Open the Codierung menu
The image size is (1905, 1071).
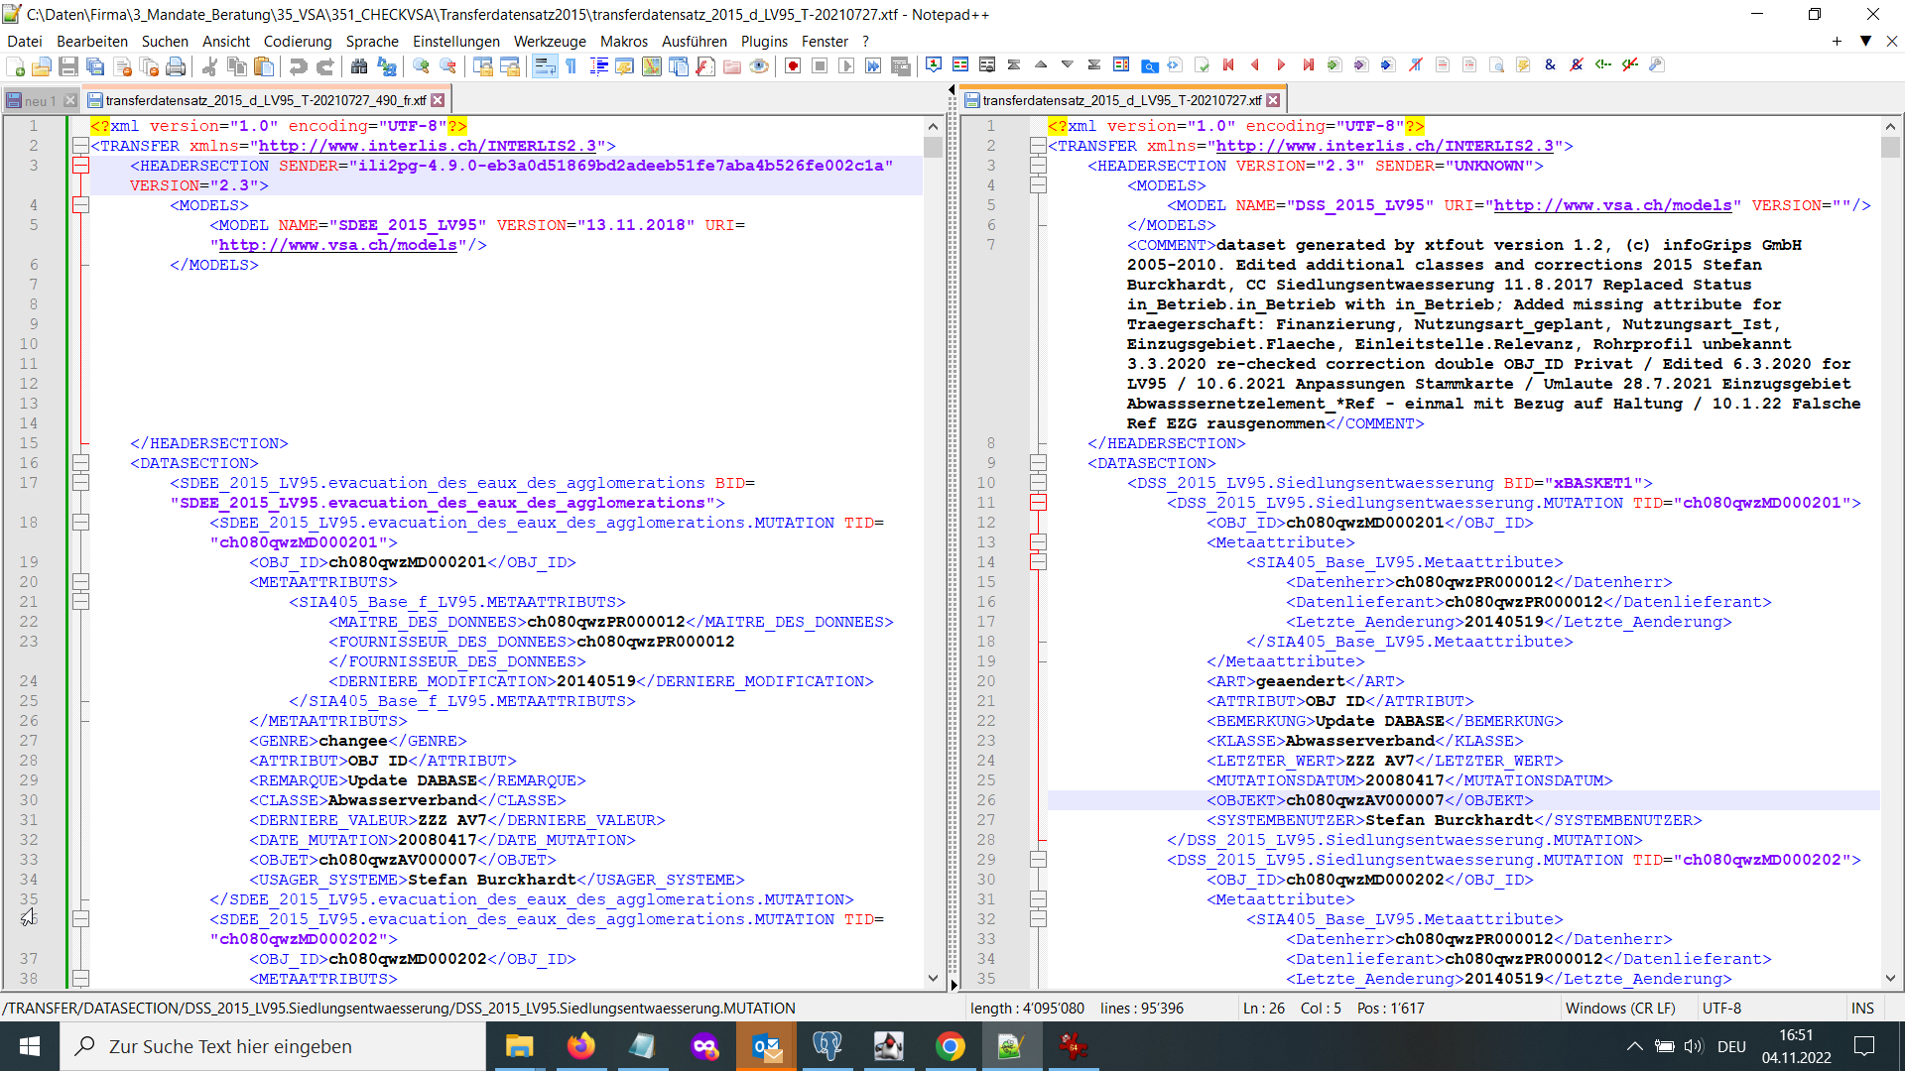point(297,41)
